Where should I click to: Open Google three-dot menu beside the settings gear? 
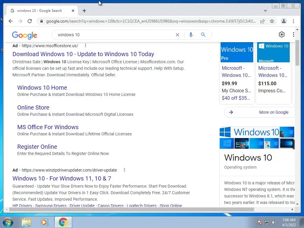pos(293,34)
